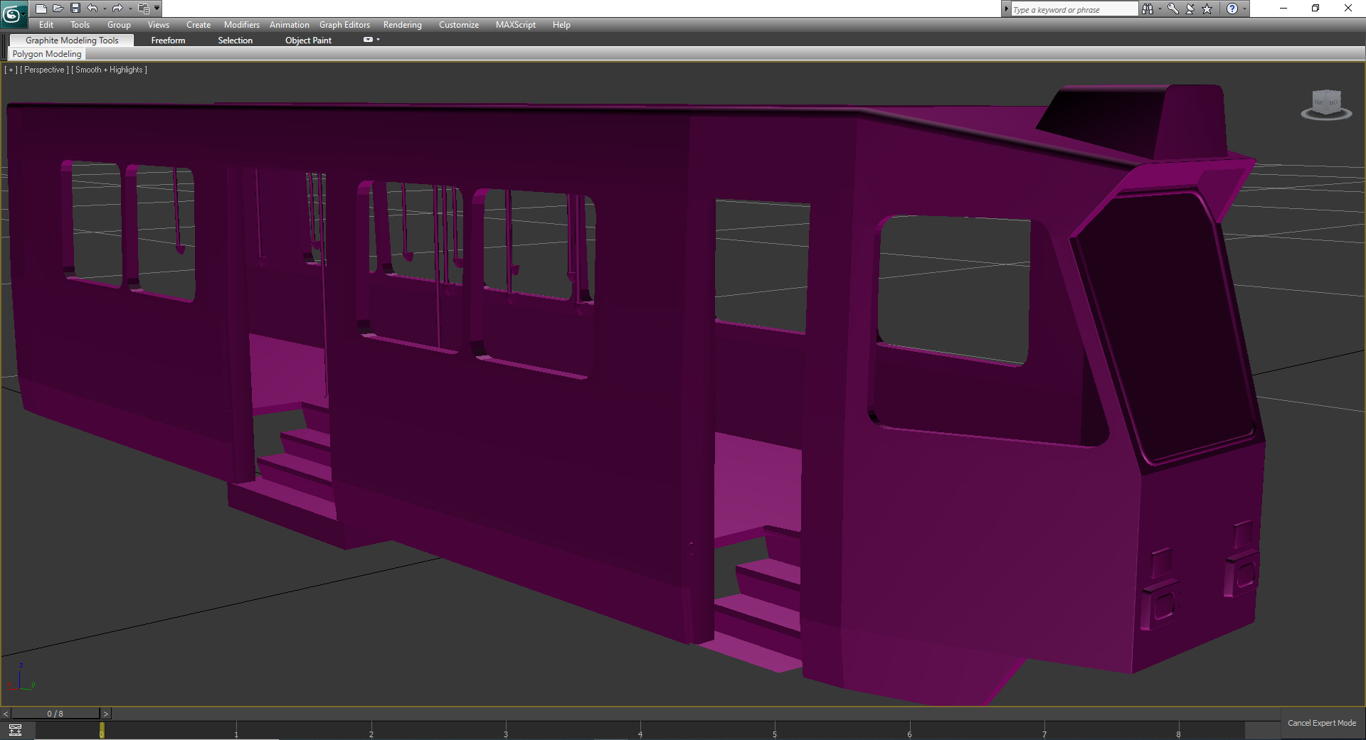The height and width of the screenshot is (740, 1366).
Task: Minimize the 3ds Max window
Action: point(1283,9)
